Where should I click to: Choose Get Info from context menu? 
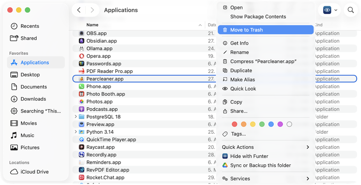point(239,43)
